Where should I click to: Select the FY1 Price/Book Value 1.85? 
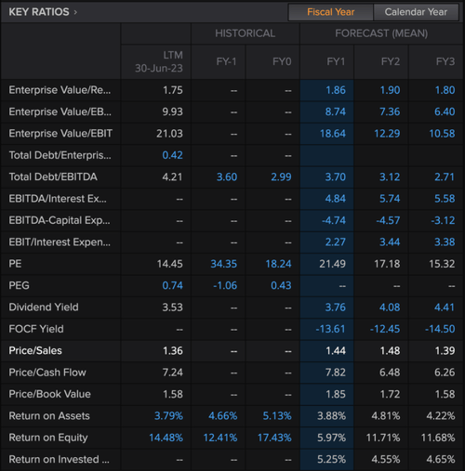pyautogui.click(x=336, y=394)
